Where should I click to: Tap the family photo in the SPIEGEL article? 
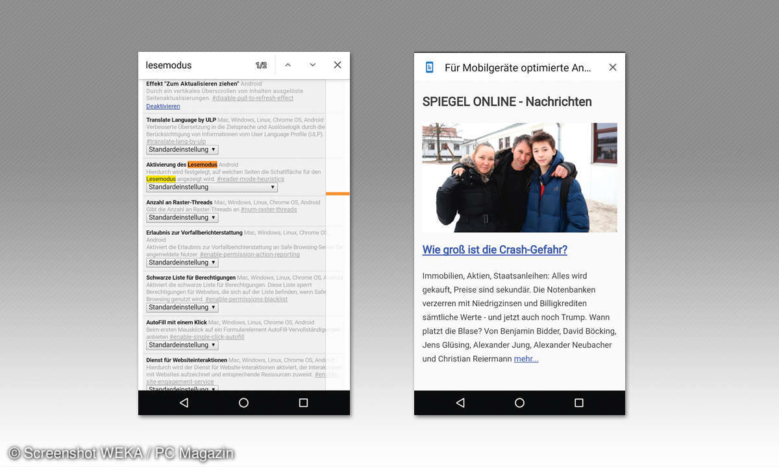tap(519, 178)
